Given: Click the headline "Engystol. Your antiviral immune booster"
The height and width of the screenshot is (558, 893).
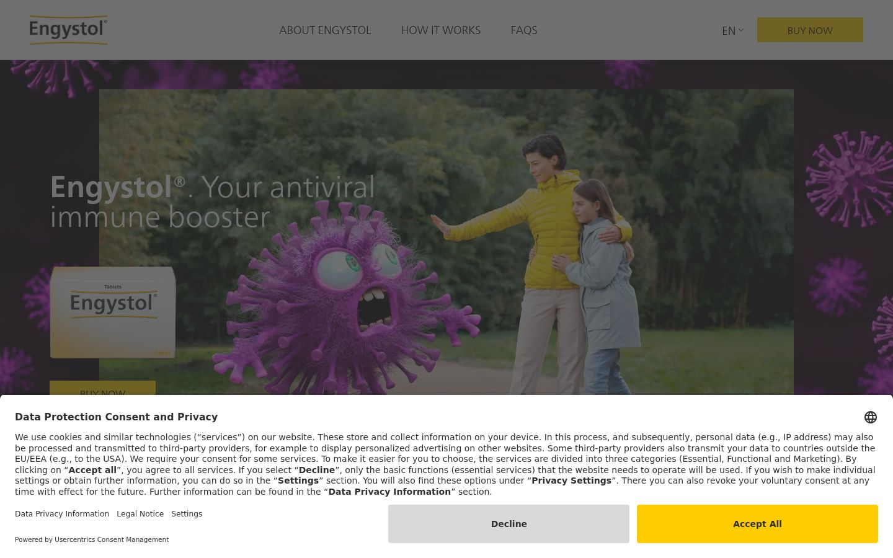Looking at the screenshot, I should click(213, 201).
